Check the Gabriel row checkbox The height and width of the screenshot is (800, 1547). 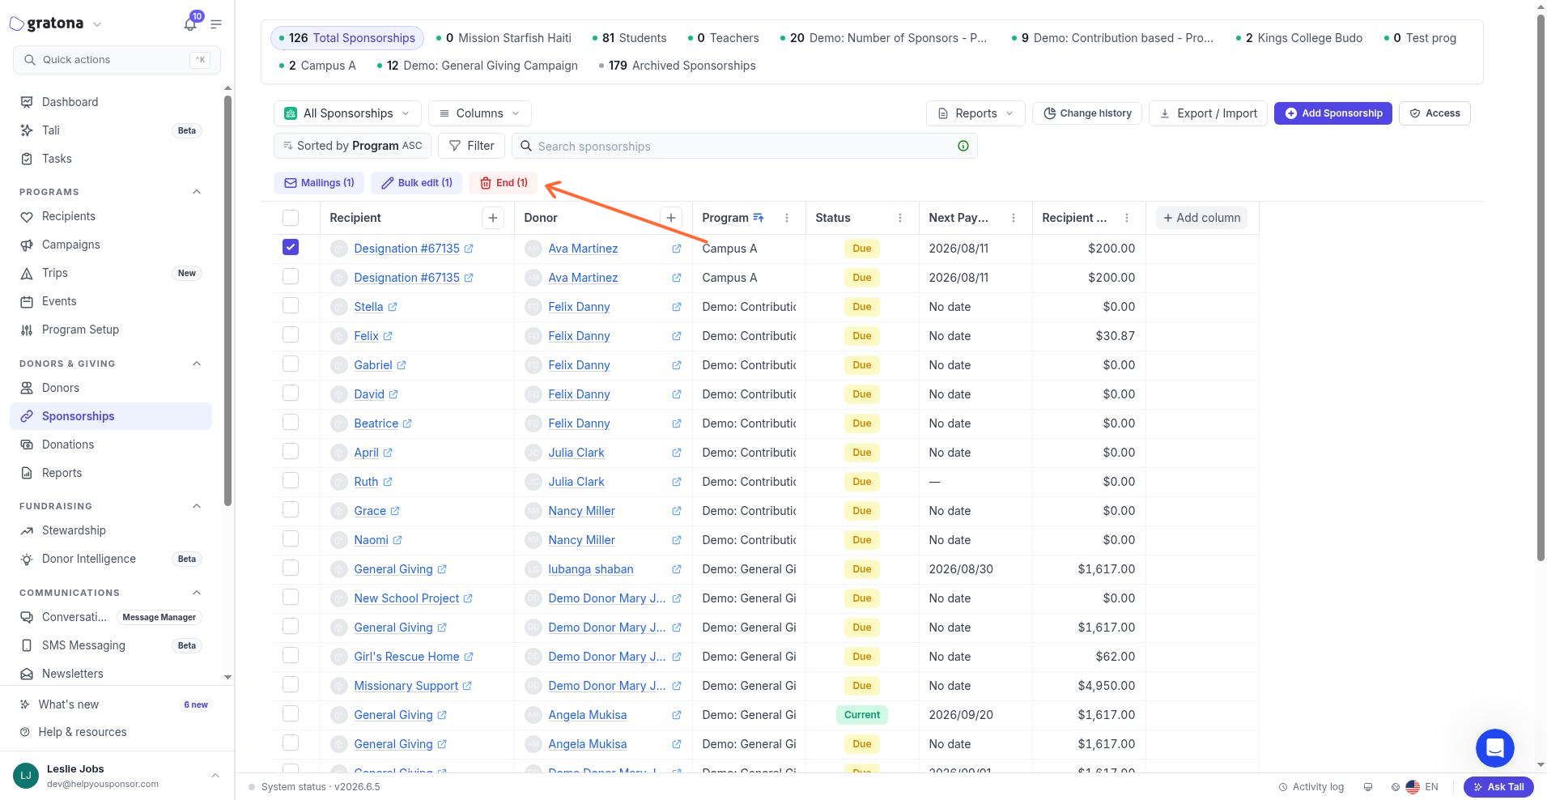291,364
